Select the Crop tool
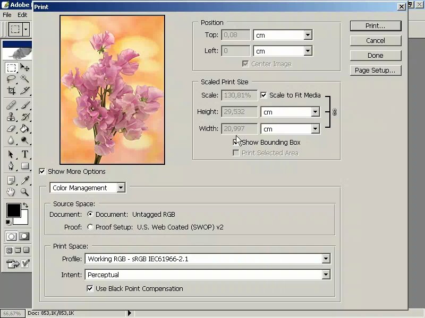 (11, 90)
